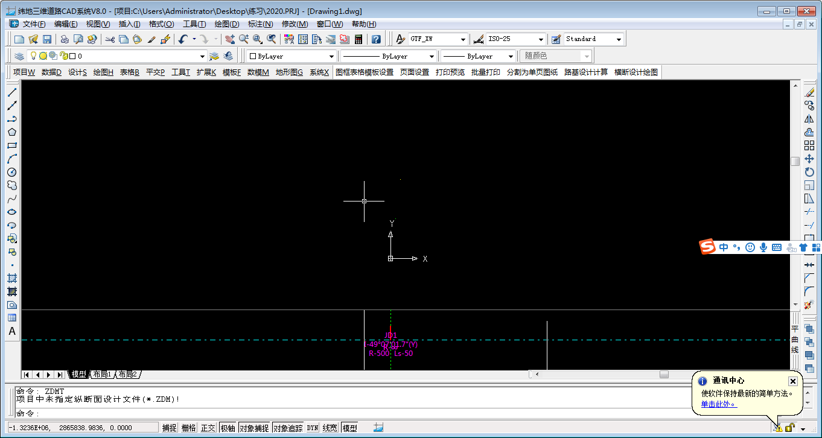Open the 标注(N) menu
This screenshot has height=438, width=822.
[x=261, y=24]
